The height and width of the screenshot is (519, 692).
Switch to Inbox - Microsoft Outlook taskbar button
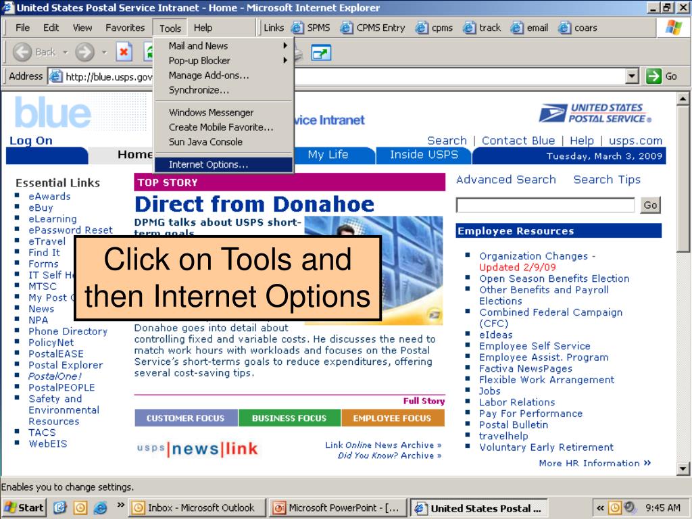[197, 508]
